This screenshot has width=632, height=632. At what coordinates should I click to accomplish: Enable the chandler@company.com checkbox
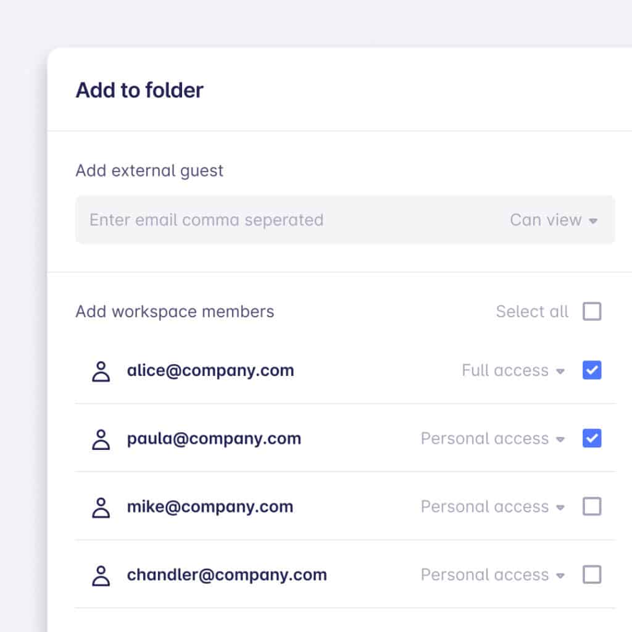592,575
